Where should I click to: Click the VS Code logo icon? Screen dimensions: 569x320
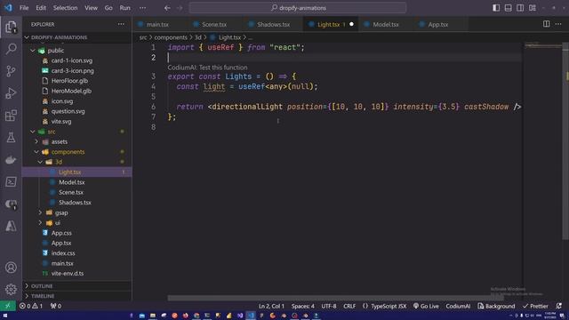pyautogui.click(x=8, y=8)
